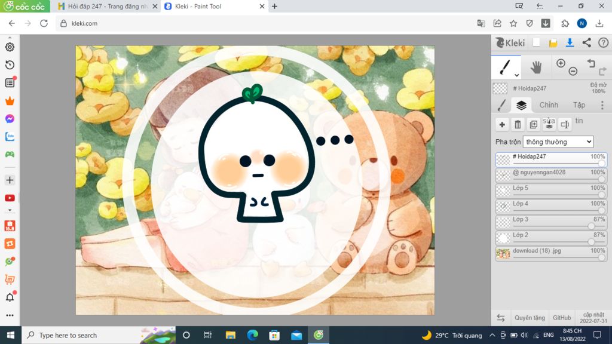The width and height of the screenshot is (612, 344).
Task: Open Messenger in the sidebar
Action: coord(10,119)
